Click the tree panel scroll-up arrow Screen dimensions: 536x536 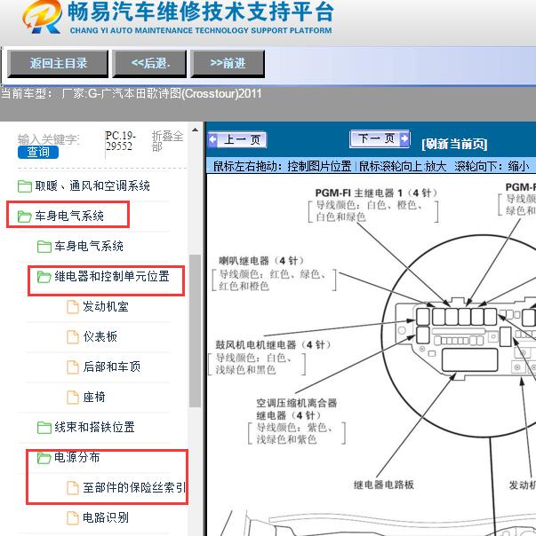(x=195, y=130)
